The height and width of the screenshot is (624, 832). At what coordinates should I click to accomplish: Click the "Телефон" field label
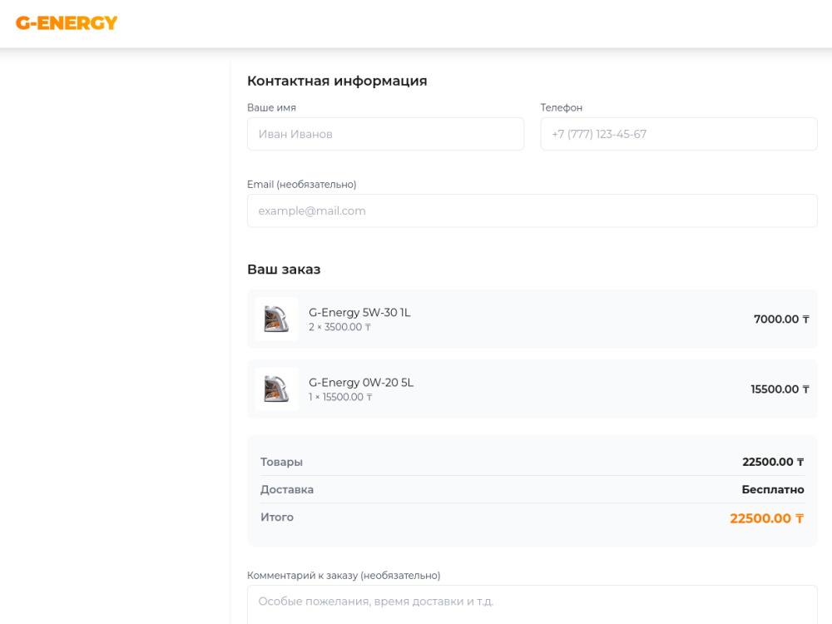point(562,107)
